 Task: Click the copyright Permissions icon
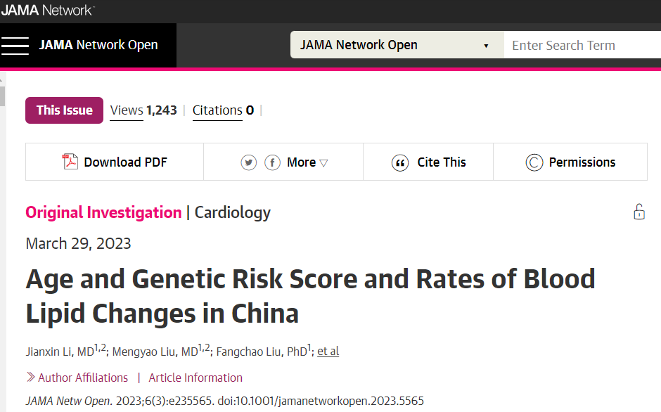click(x=534, y=162)
